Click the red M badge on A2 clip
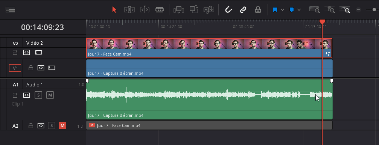 91,125
